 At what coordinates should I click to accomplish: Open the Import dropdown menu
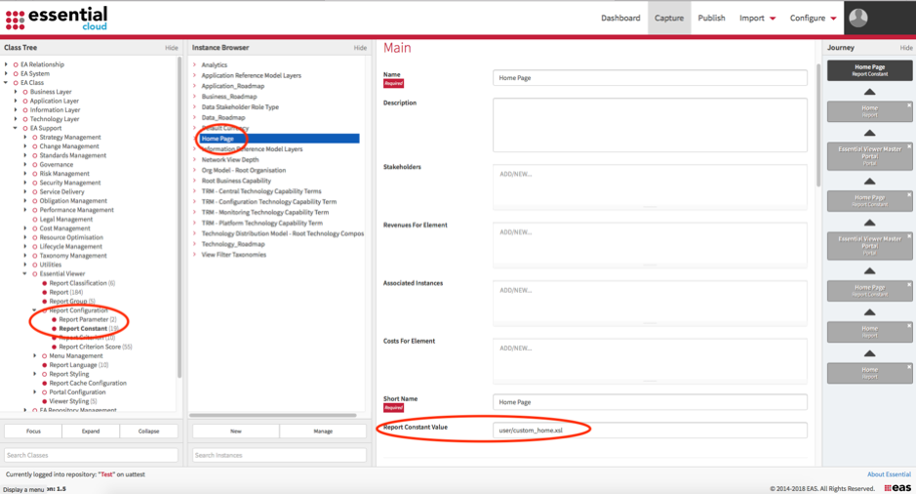pos(757,19)
